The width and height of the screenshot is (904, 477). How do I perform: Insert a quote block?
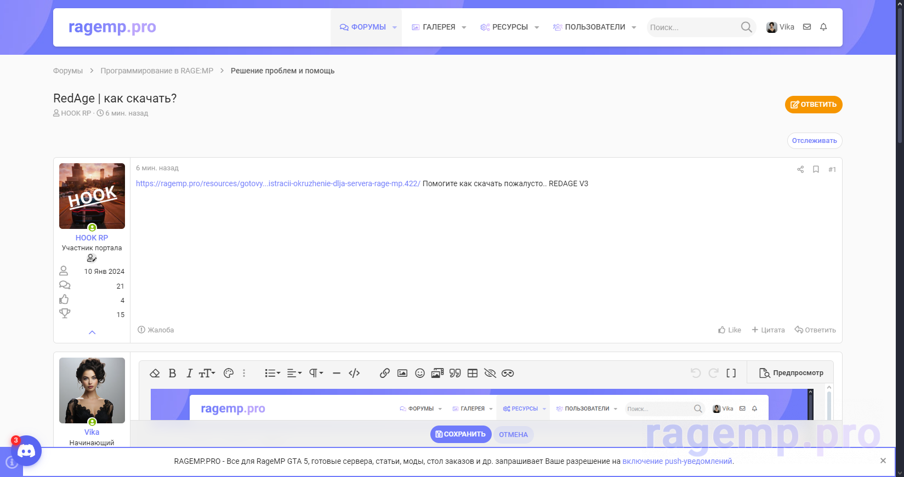coord(455,373)
